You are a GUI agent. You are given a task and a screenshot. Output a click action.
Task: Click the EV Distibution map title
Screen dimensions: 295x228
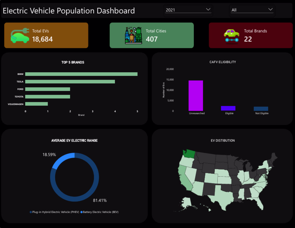pos(223,141)
